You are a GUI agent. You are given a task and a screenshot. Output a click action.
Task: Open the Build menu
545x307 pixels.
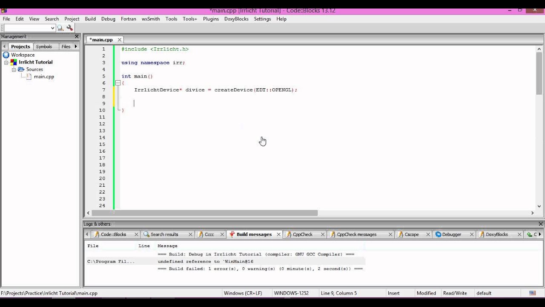(90, 19)
